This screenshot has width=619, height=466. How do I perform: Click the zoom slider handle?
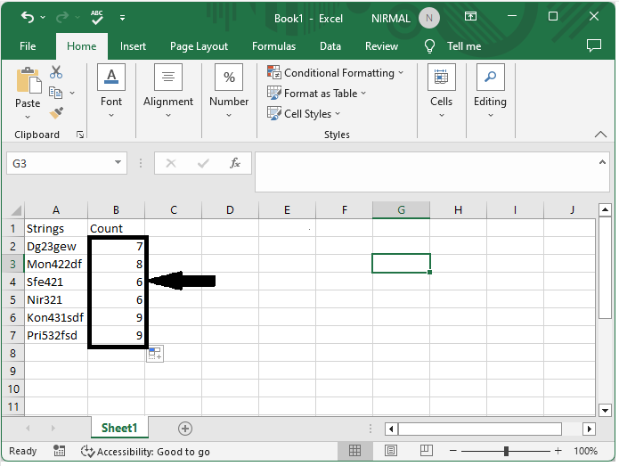pos(506,451)
